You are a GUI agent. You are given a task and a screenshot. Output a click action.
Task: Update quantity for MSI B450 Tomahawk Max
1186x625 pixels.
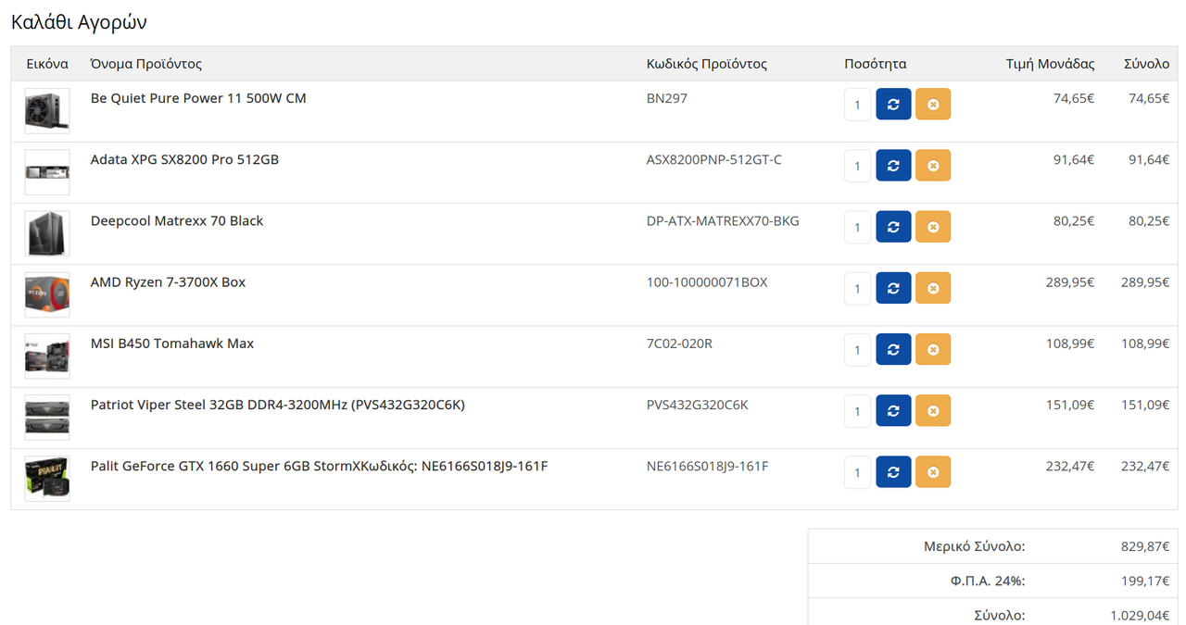pos(893,349)
